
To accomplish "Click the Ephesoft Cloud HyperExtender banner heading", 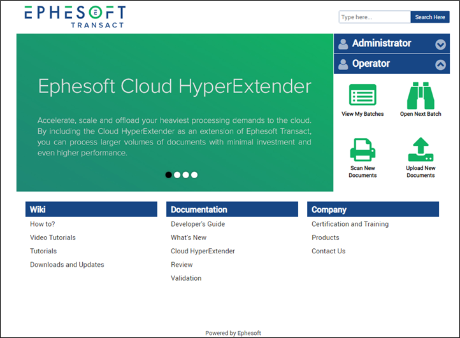I will [175, 86].
